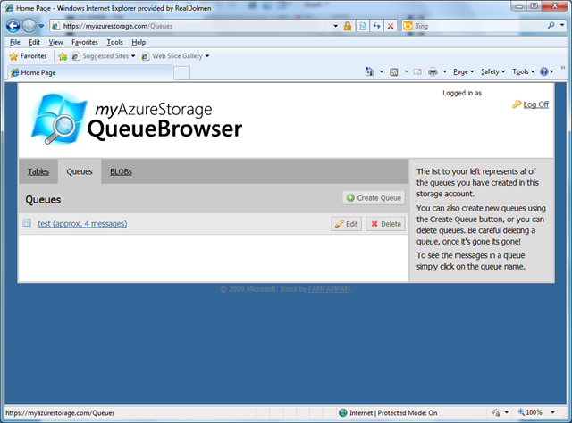Screen dimensions: 572x423
Task: Click the key icon beside Log Off
Action: coord(517,104)
